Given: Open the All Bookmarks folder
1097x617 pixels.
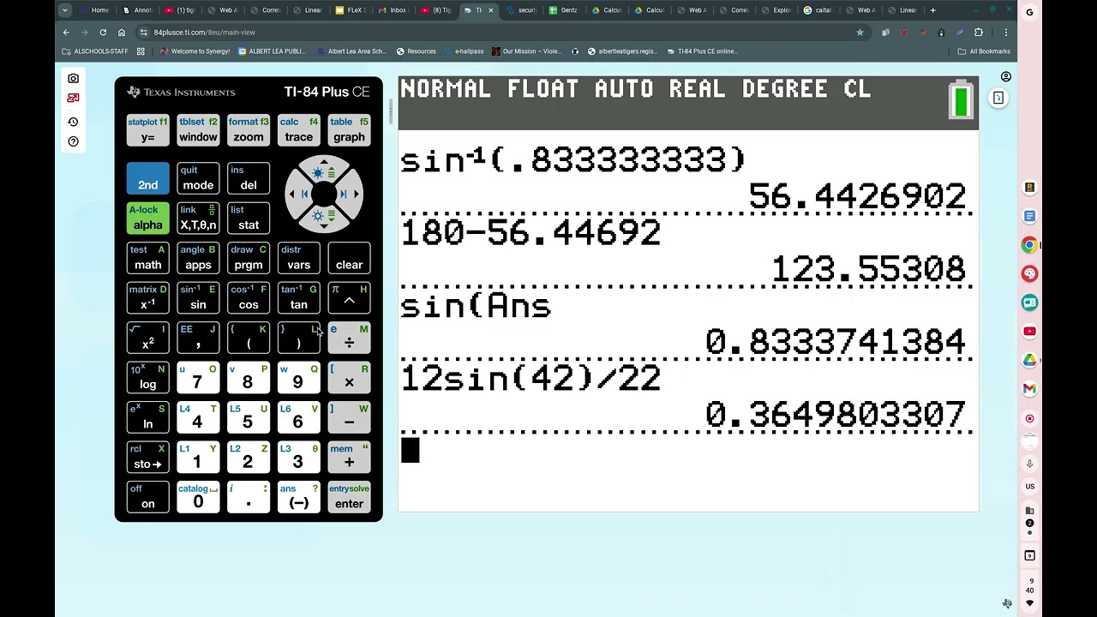Looking at the screenshot, I should 984,51.
